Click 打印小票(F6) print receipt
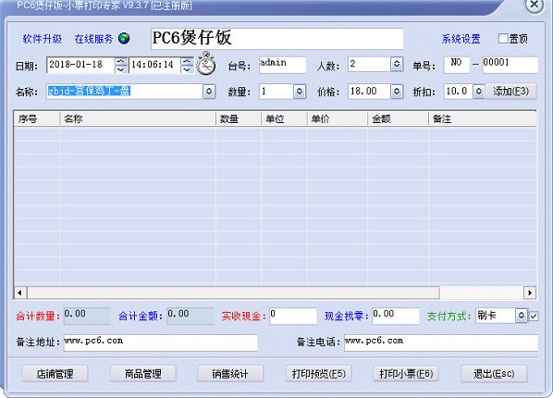This screenshot has width=553, height=398. click(x=406, y=374)
